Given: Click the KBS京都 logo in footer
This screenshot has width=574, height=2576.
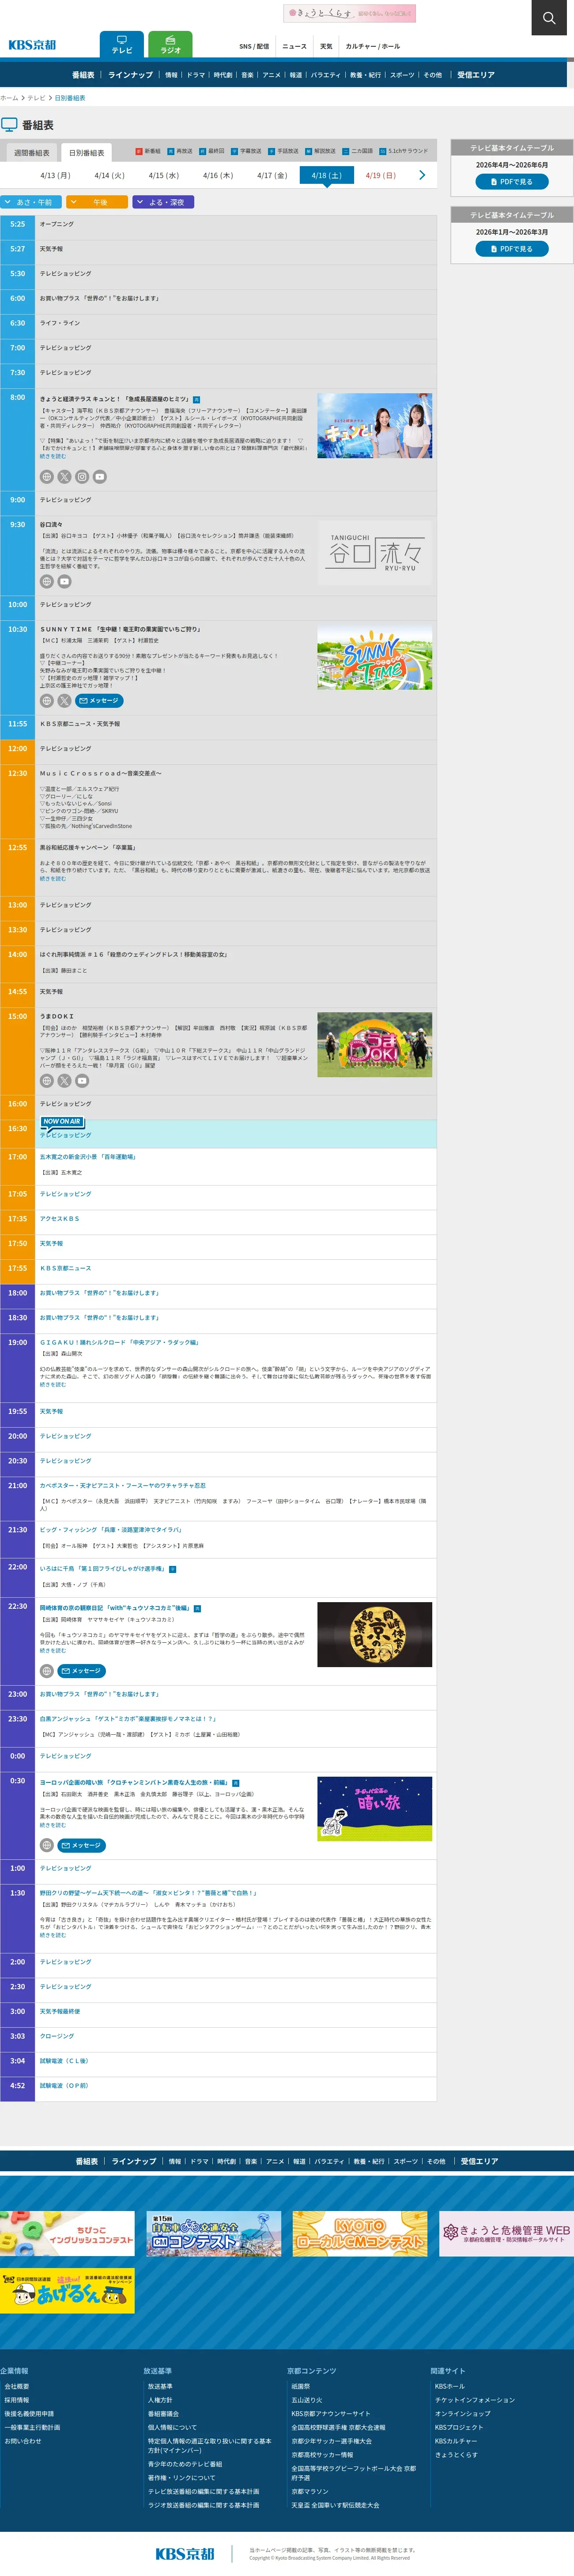Looking at the screenshot, I should click(185, 2554).
